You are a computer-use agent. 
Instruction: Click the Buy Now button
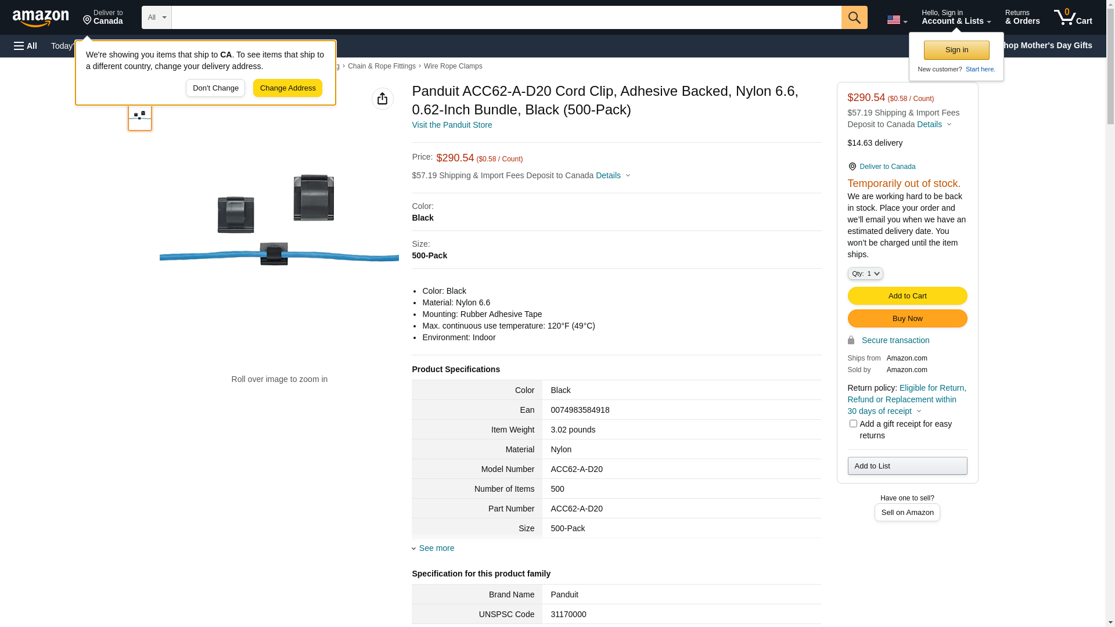pyautogui.click(x=907, y=319)
